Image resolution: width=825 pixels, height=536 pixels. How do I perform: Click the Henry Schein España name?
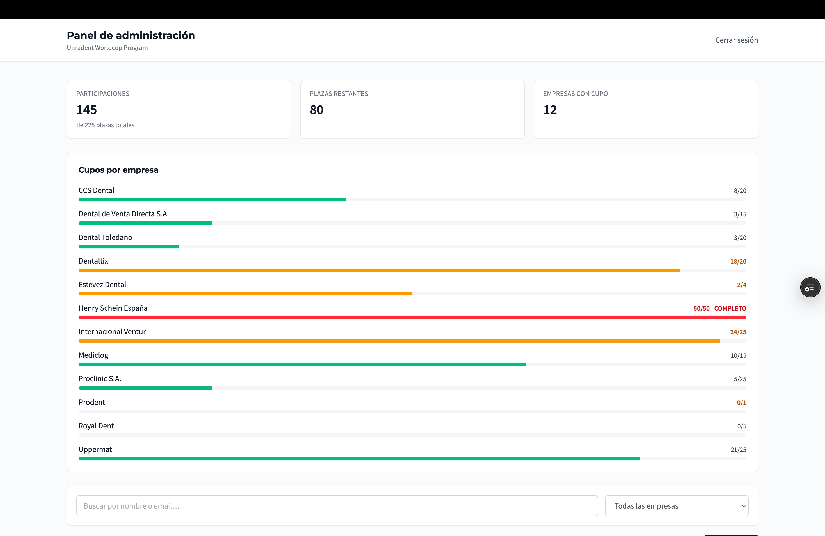(x=113, y=308)
